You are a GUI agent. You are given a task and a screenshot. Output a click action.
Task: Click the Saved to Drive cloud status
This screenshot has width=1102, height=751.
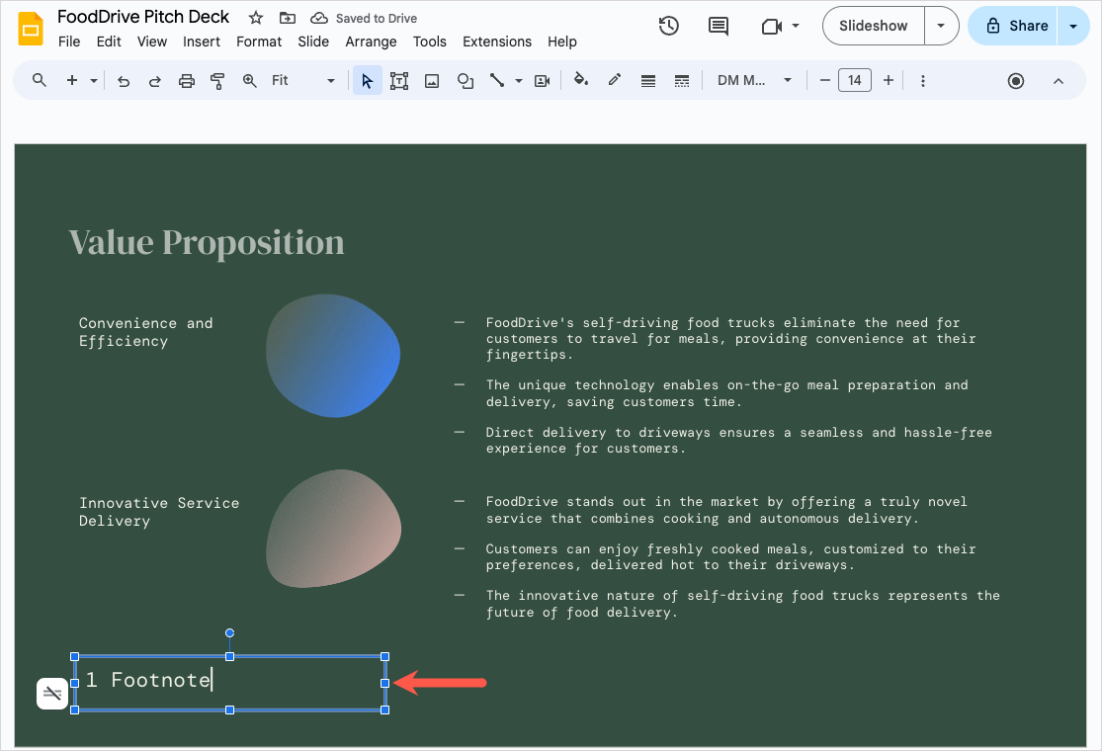pos(364,18)
